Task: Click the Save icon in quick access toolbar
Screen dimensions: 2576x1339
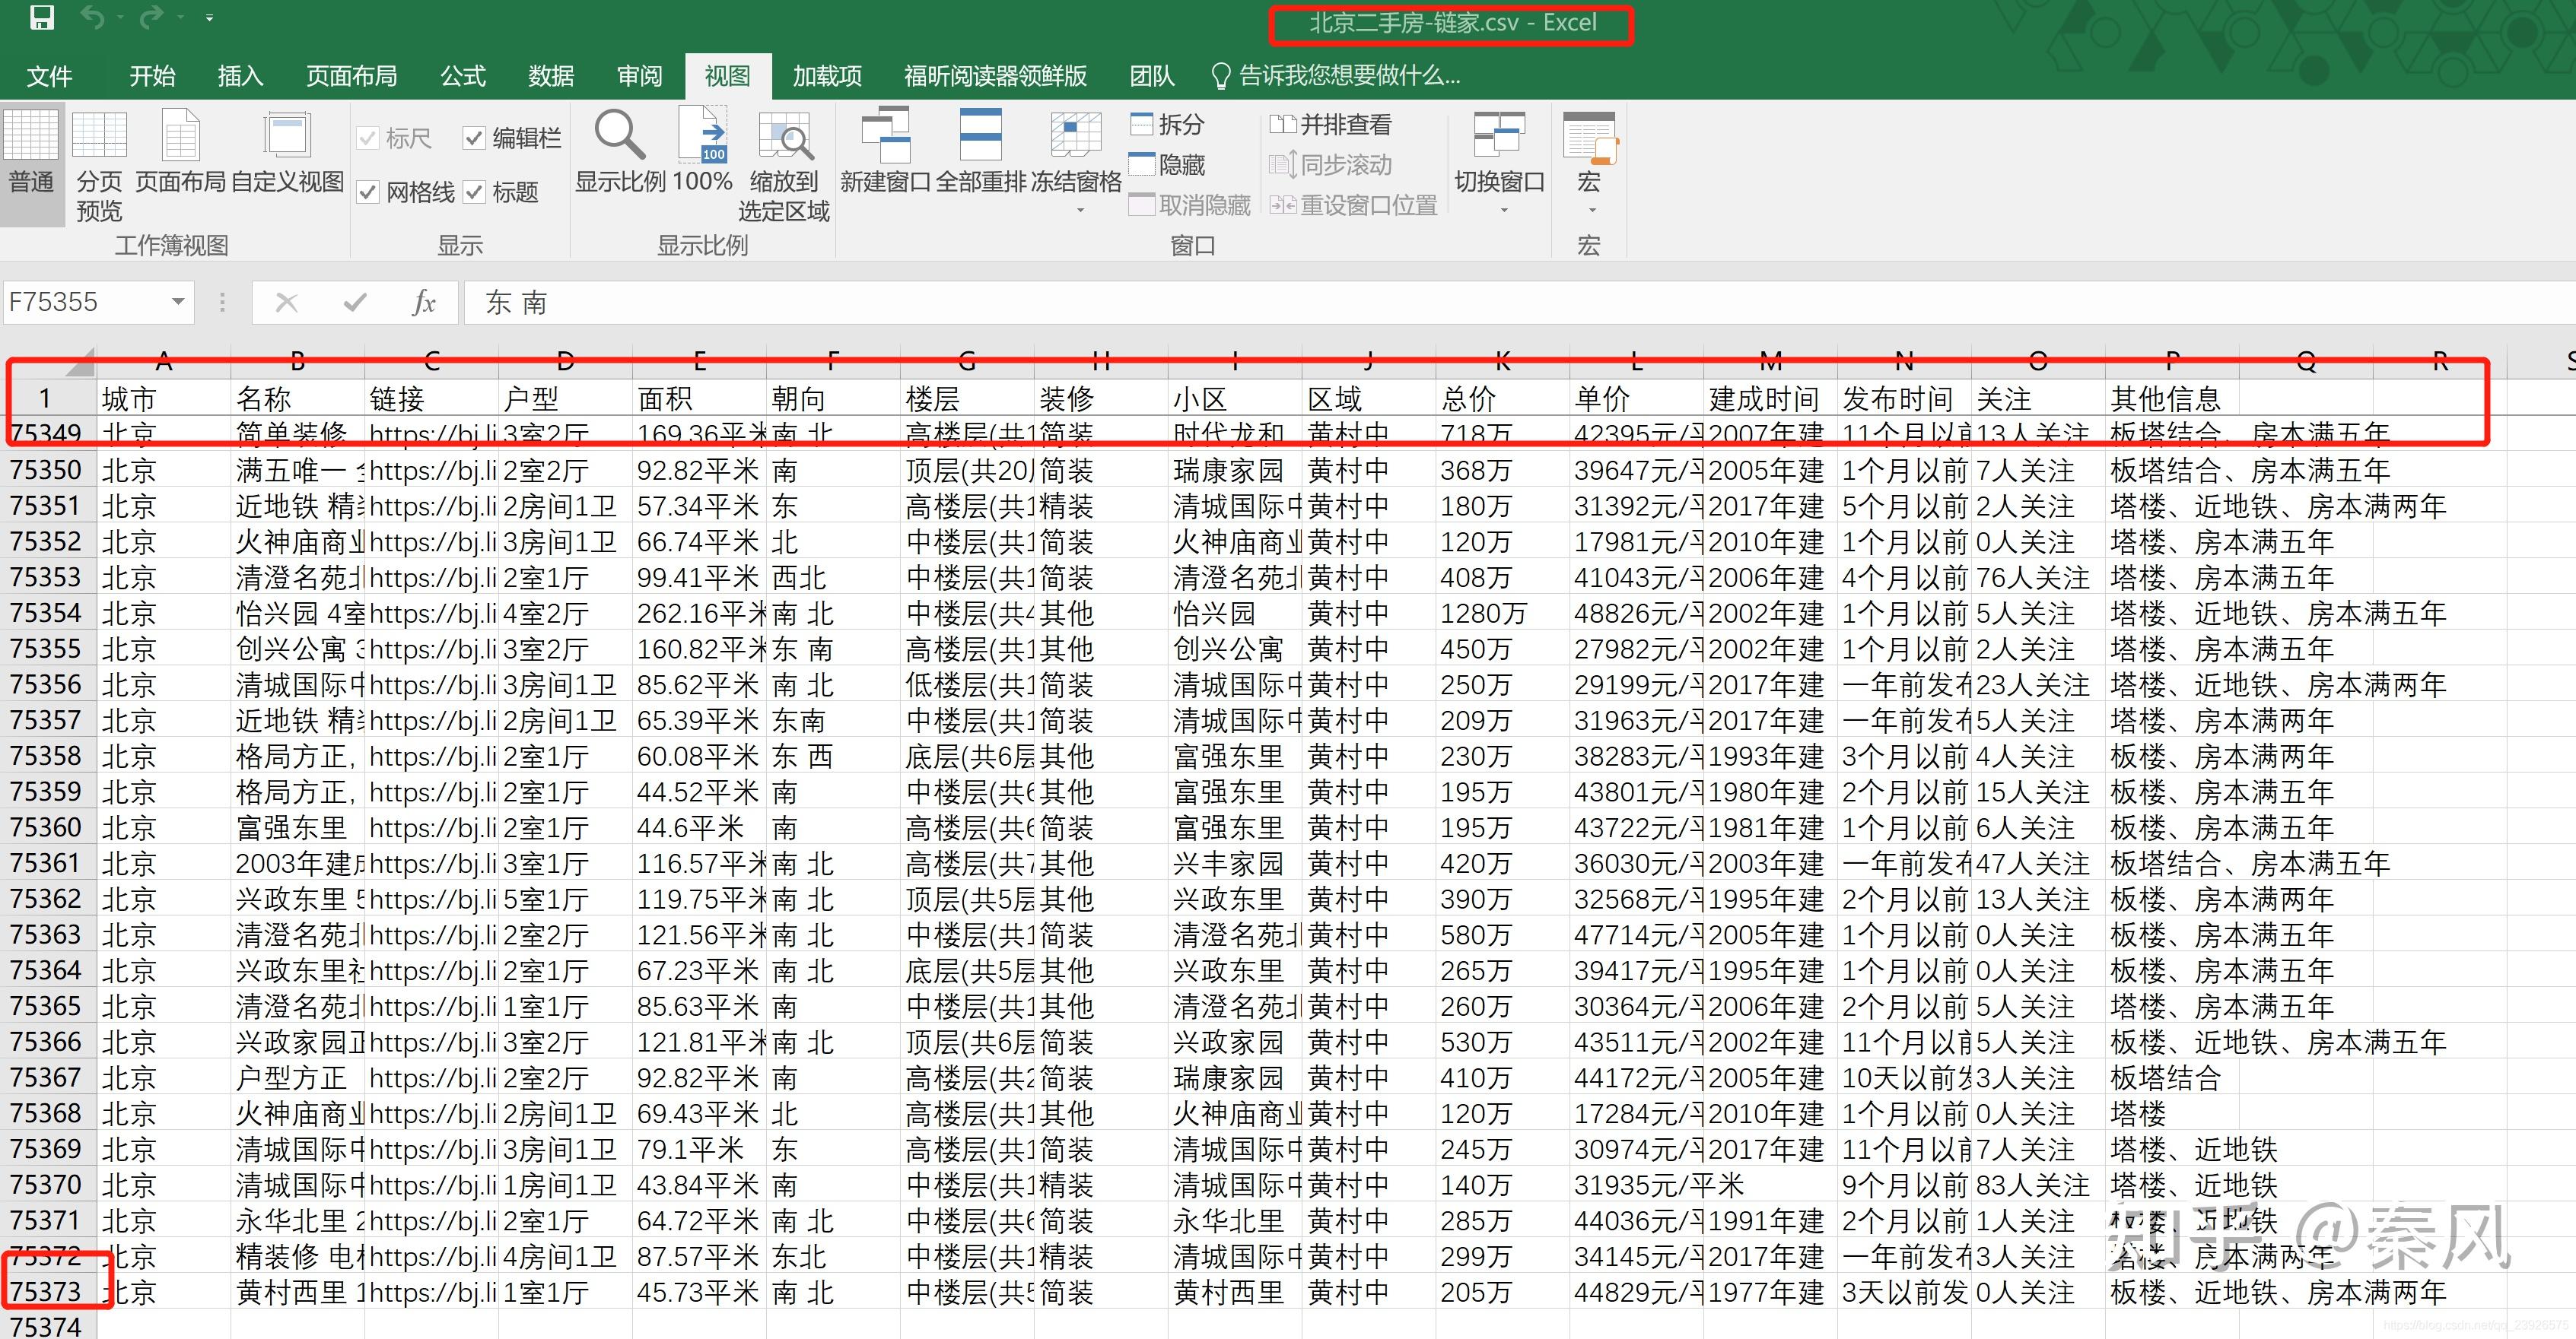Action: pyautogui.click(x=41, y=18)
